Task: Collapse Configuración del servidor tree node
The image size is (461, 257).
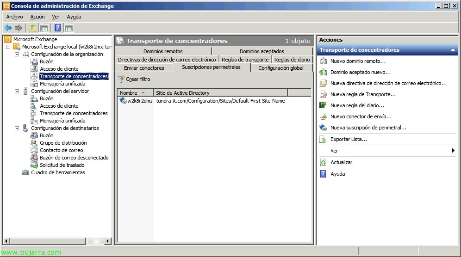Action: (x=17, y=91)
